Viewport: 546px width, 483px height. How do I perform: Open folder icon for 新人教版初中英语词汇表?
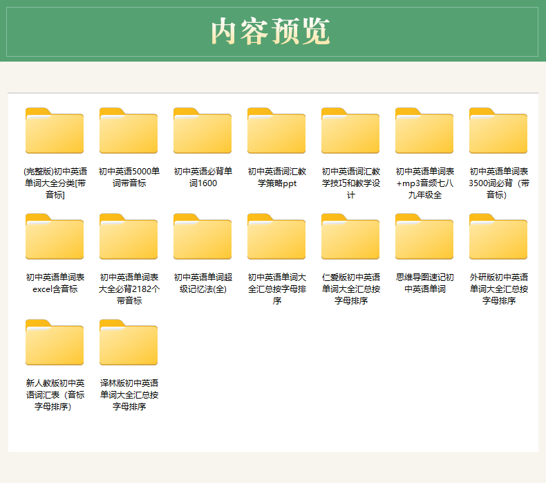click(55, 342)
